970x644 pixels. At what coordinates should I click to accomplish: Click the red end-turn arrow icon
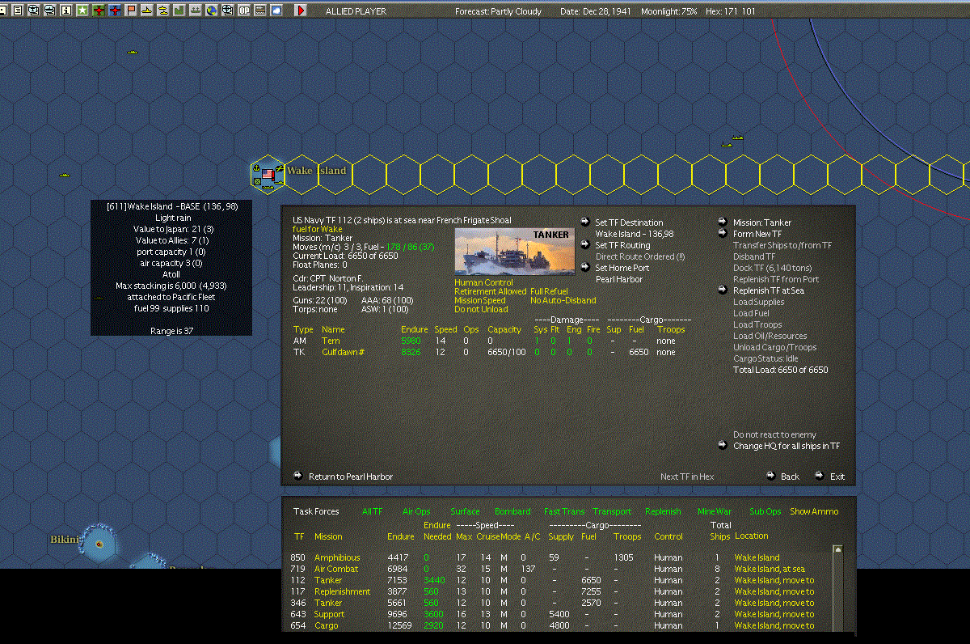point(301,11)
